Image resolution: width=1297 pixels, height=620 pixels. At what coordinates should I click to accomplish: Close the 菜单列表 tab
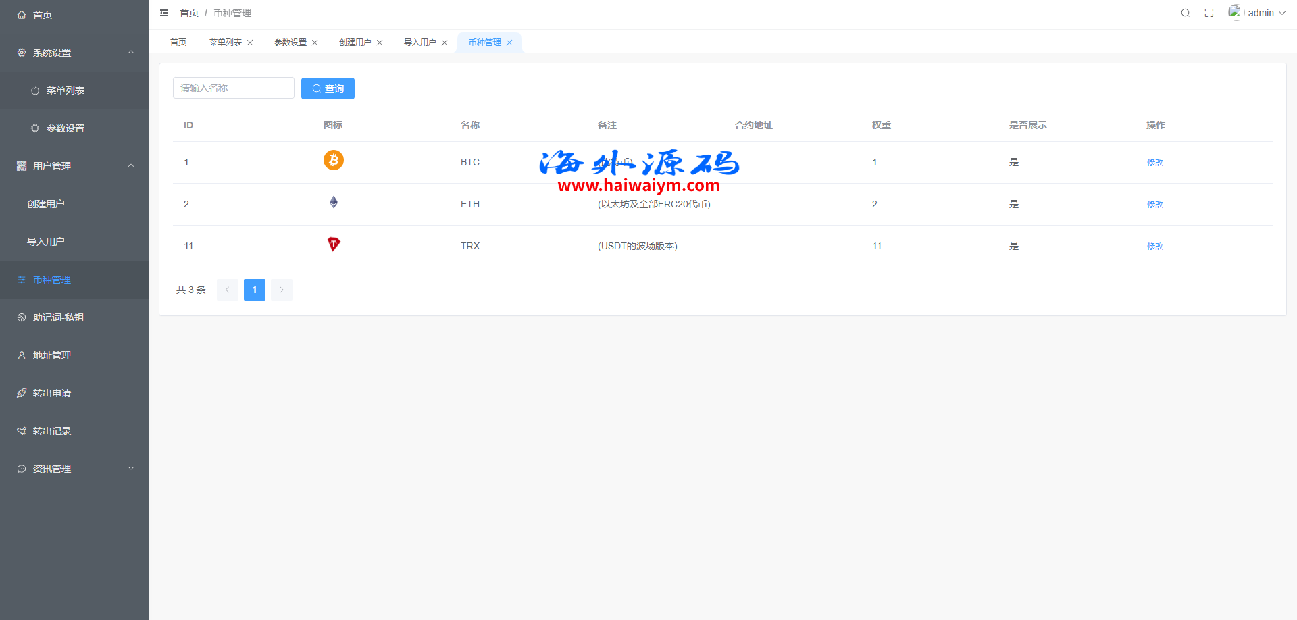[250, 43]
